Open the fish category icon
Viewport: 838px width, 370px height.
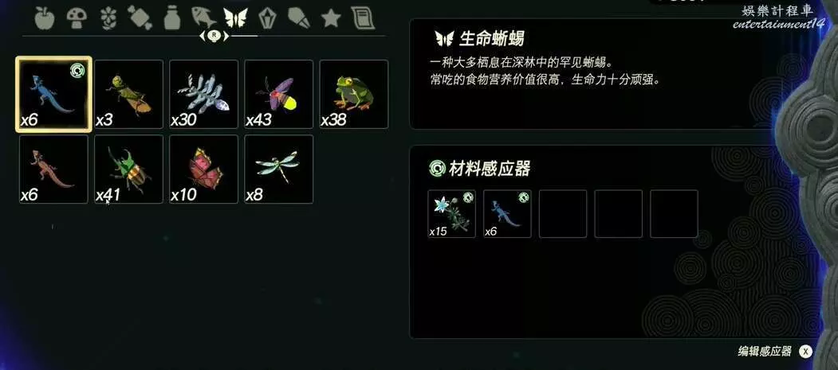point(203,18)
